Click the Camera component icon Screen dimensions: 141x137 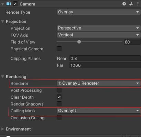[x=9, y=4]
